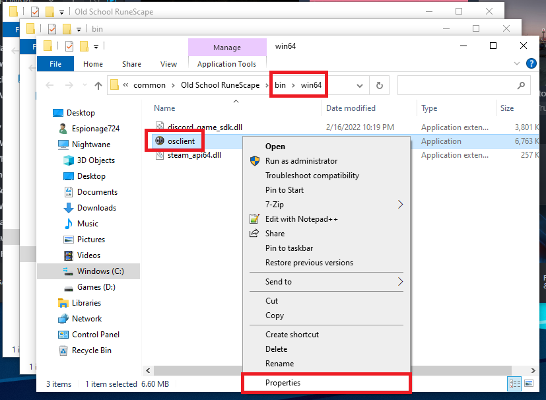Click the bin breadcrumb segment
546x400 pixels.
280,85
